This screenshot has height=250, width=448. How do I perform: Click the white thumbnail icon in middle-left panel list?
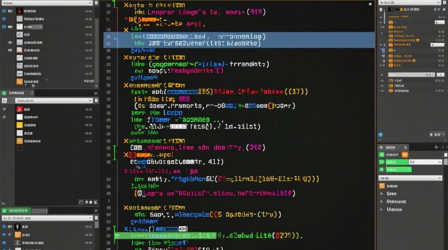tap(19, 117)
